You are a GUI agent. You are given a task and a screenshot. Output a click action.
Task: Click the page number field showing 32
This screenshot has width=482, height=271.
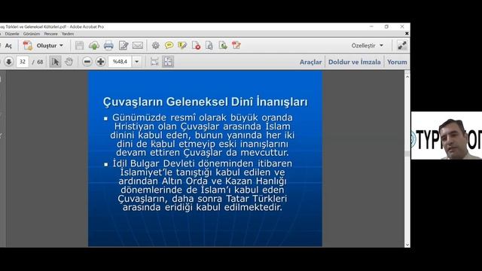23,62
